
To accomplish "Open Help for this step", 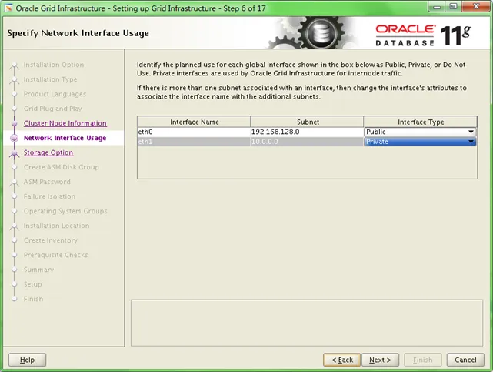I will tap(28, 360).
